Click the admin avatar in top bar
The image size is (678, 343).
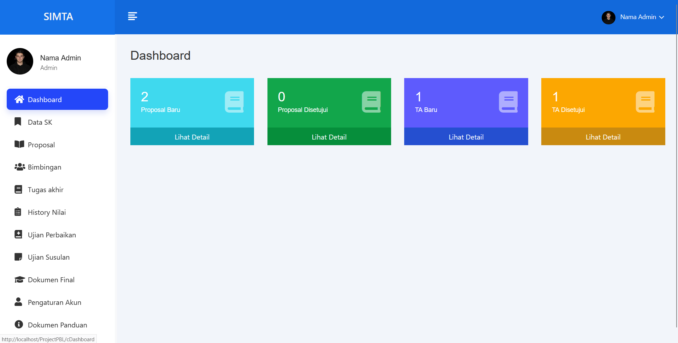[608, 17]
